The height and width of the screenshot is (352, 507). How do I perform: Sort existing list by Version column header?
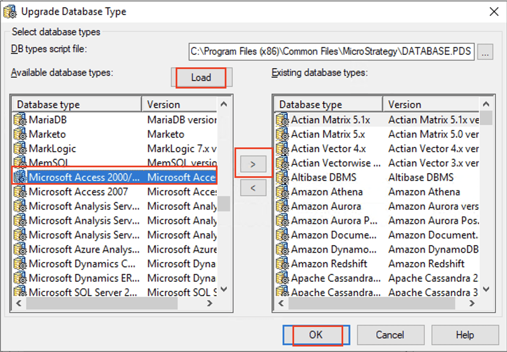pyautogui.click(x=432, y=105)
